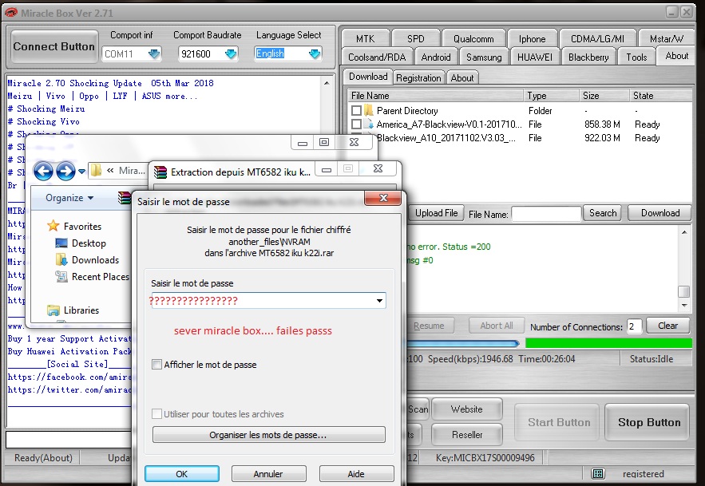705x486 pixels.
Task: Click the download log scrollbar thumb
Action: (x=683, y=291)
